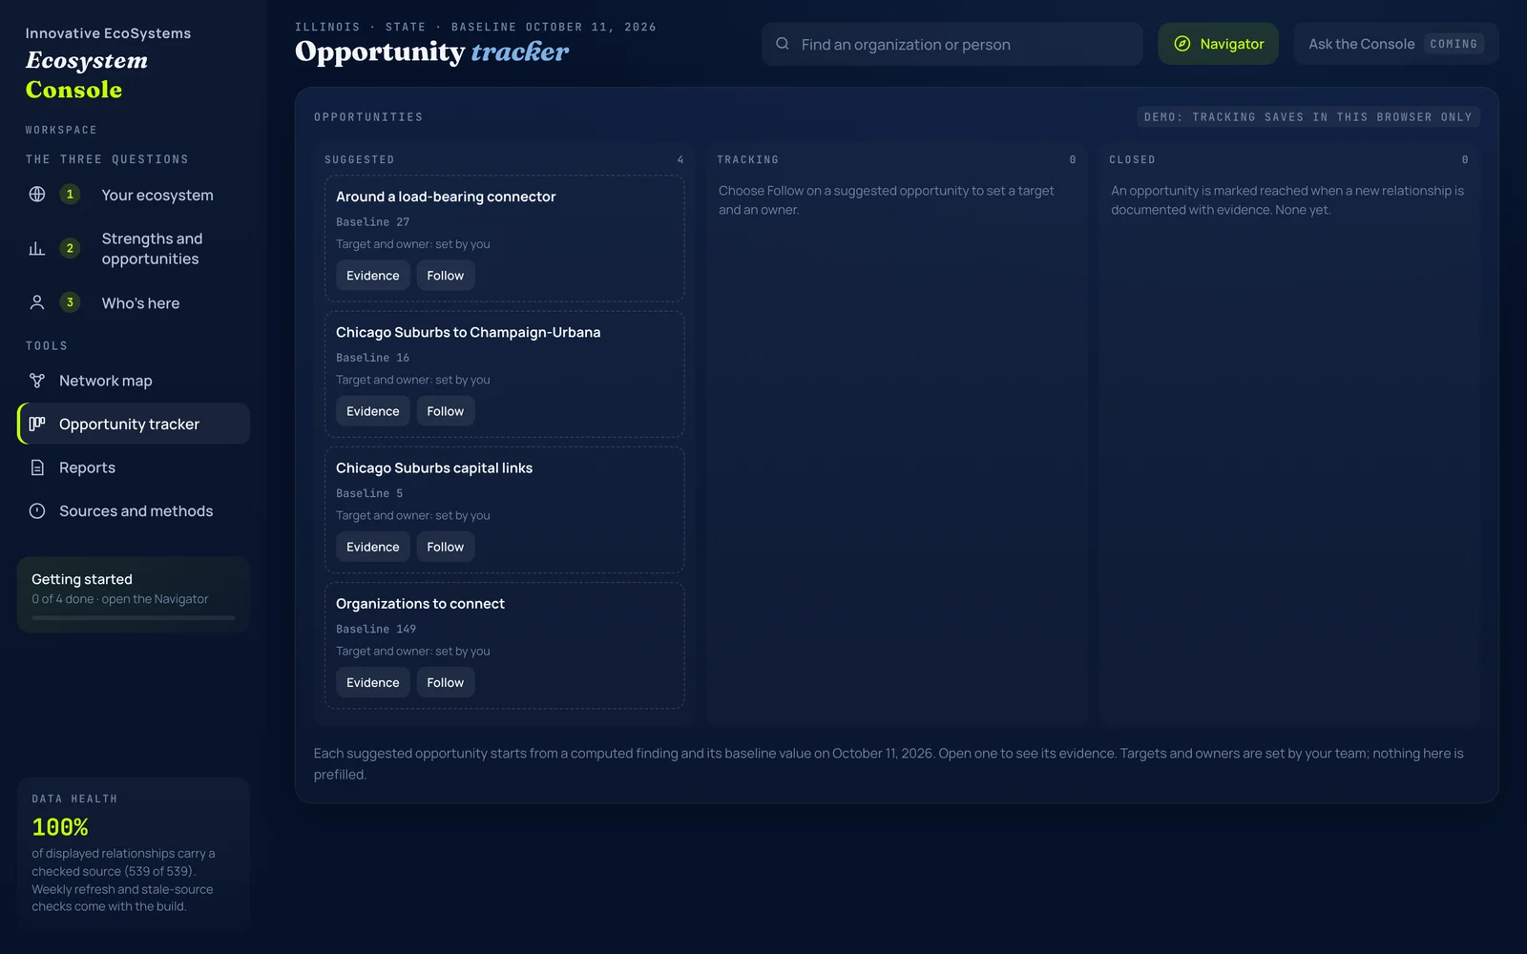Click the Illinois State Baseline October 11, 2026 breadcrumb
This screenshot has width=1527, height=954.
point(475,27)
